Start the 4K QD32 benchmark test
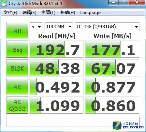The height and width of the screenshot is (132, 146). point(17,105)
